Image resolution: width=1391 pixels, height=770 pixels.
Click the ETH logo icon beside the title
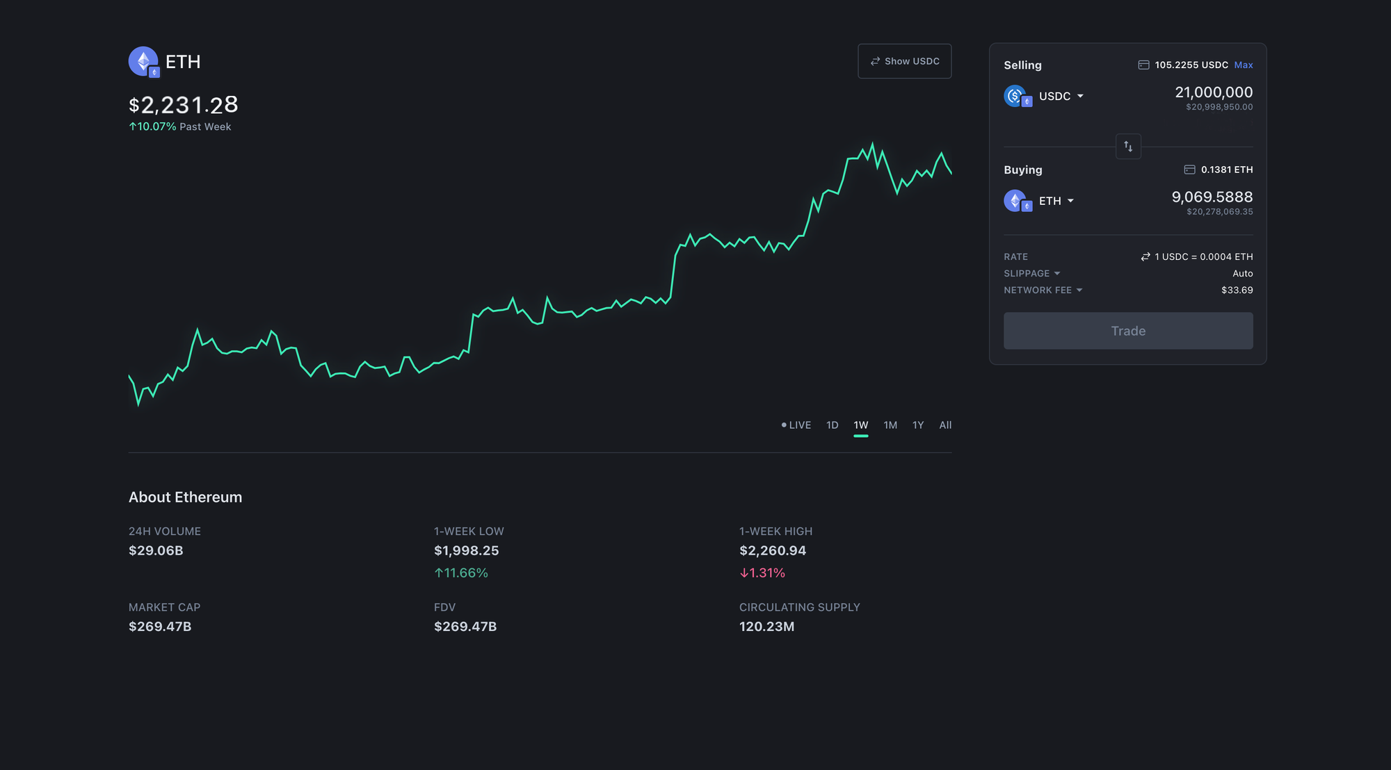pos(144,62)
